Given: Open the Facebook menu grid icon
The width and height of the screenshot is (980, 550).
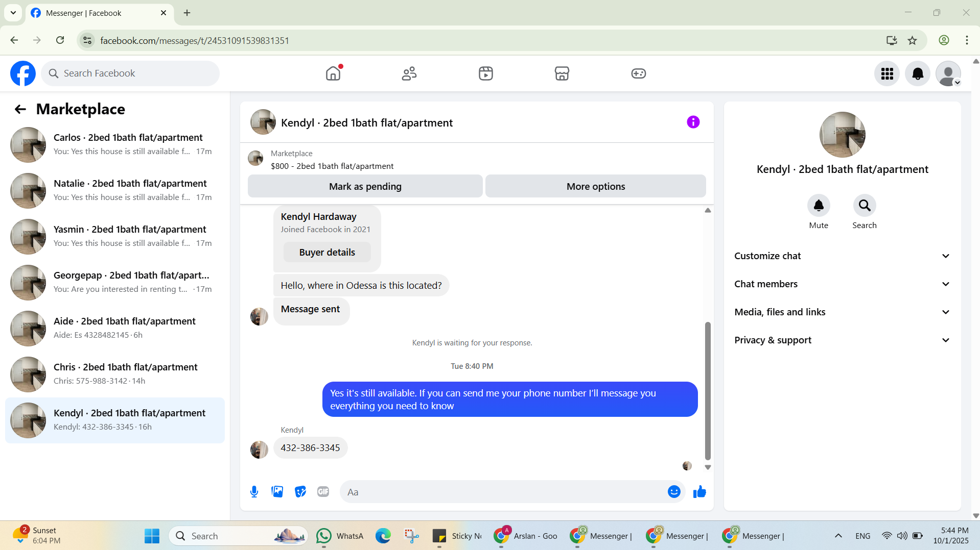Looking at the screenshot, I should 887,74.
